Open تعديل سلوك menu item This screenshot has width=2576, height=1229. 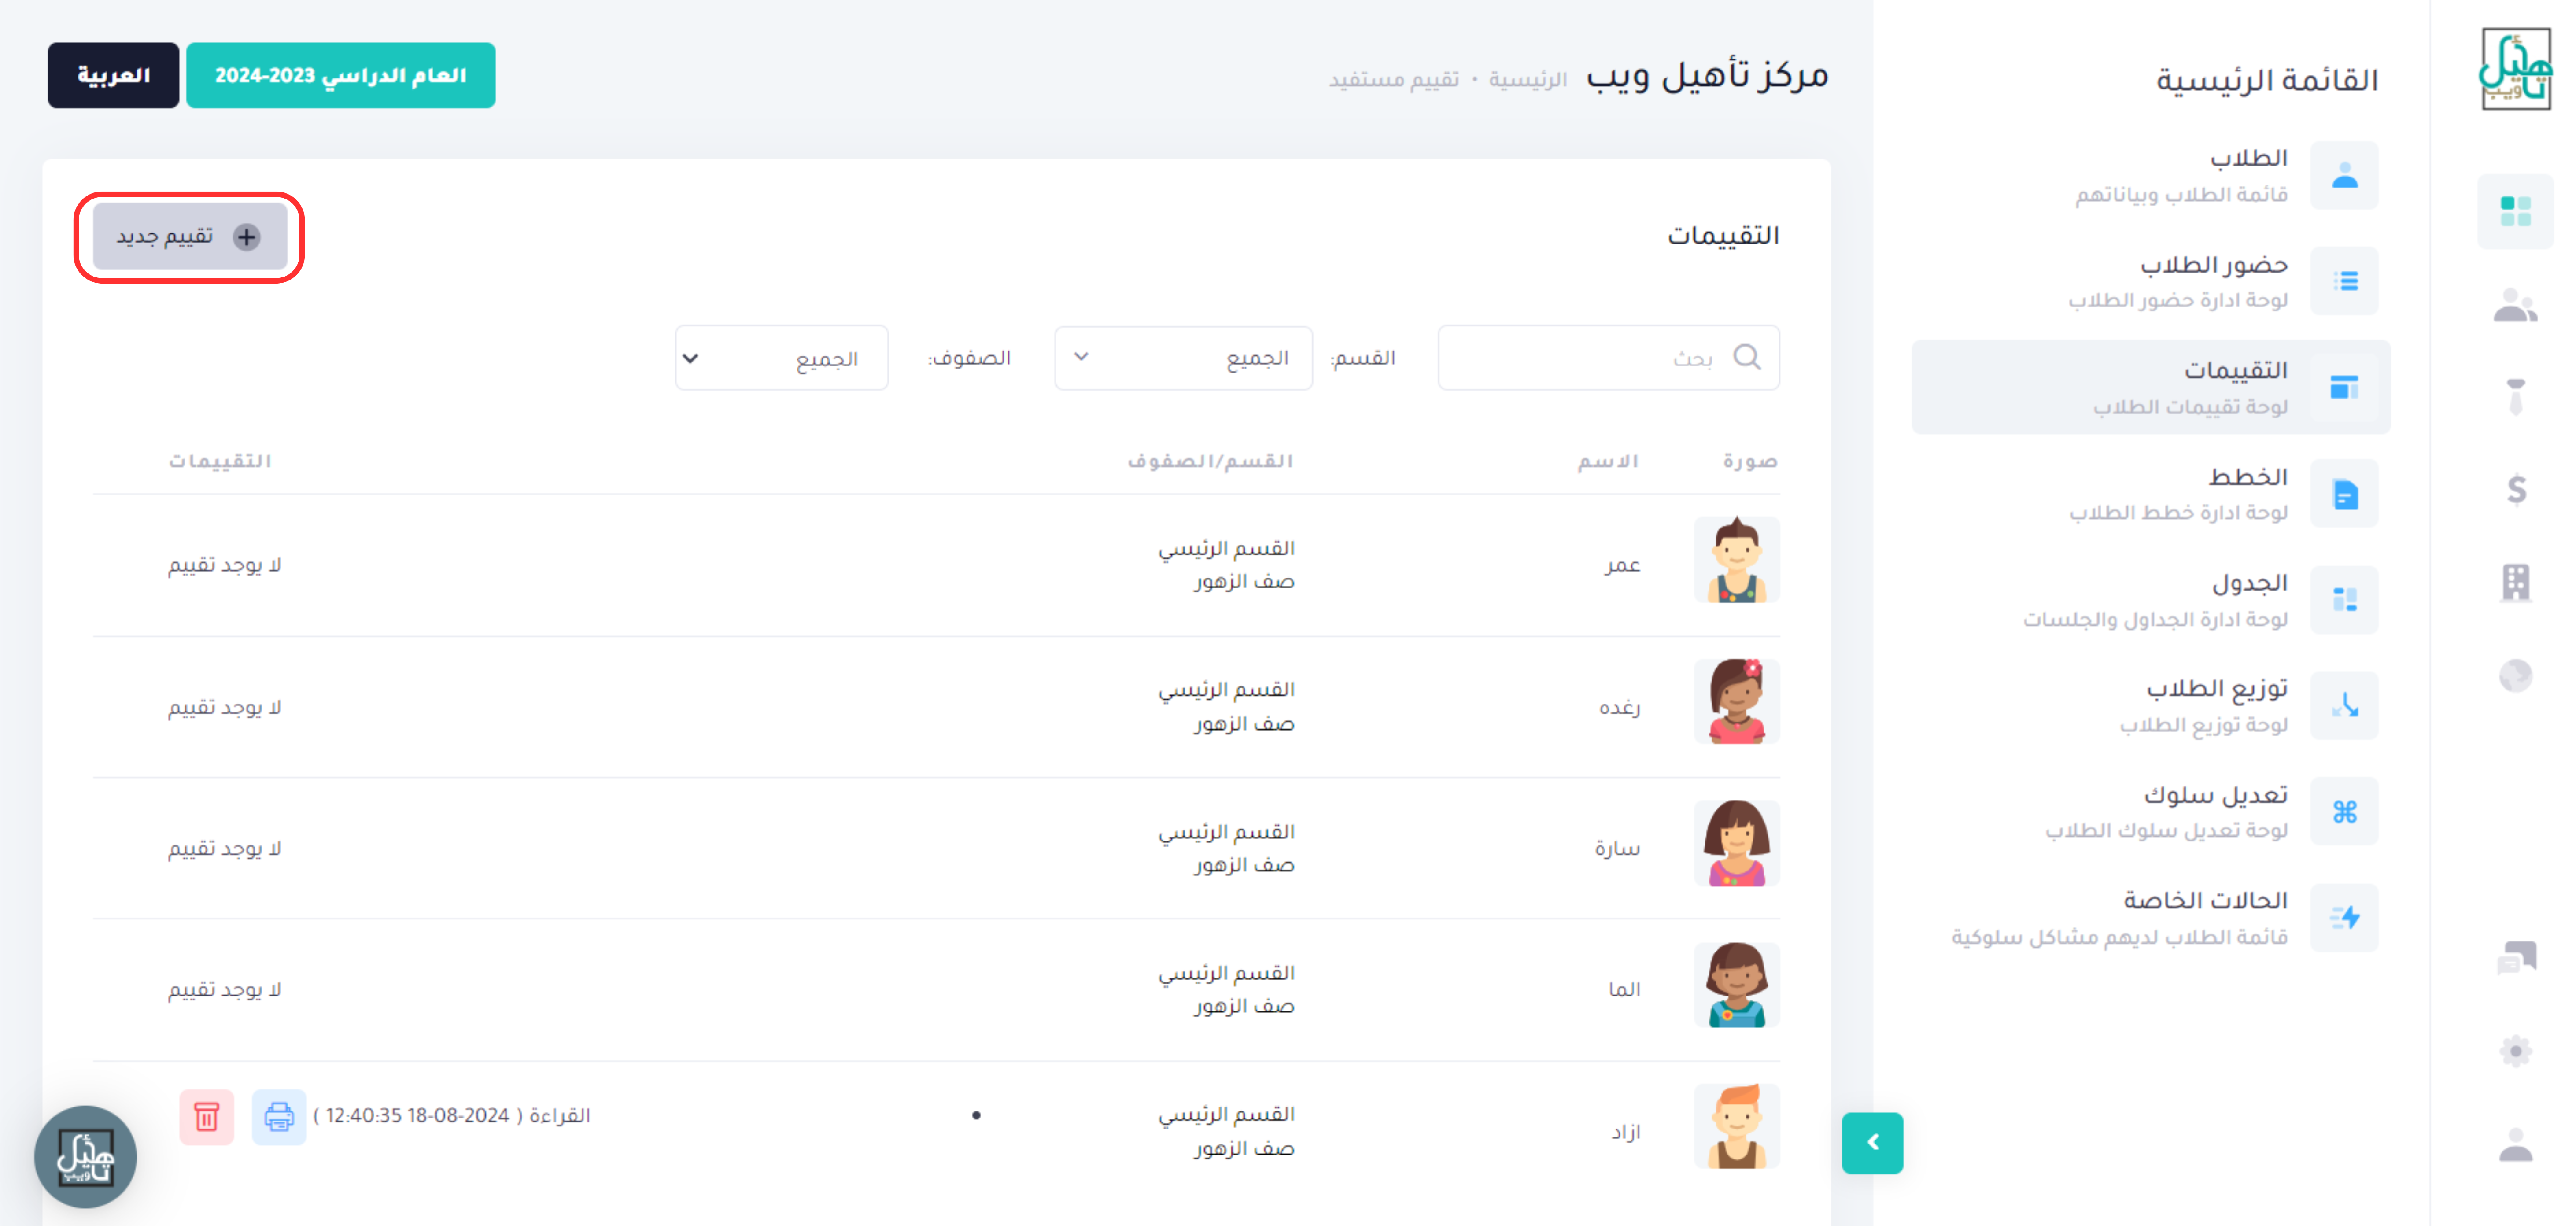[2150, 812]
